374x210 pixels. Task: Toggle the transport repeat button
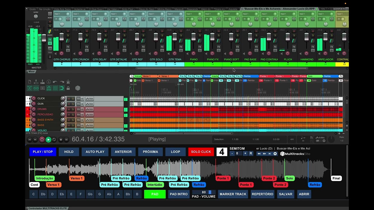(x=54, y=140)
